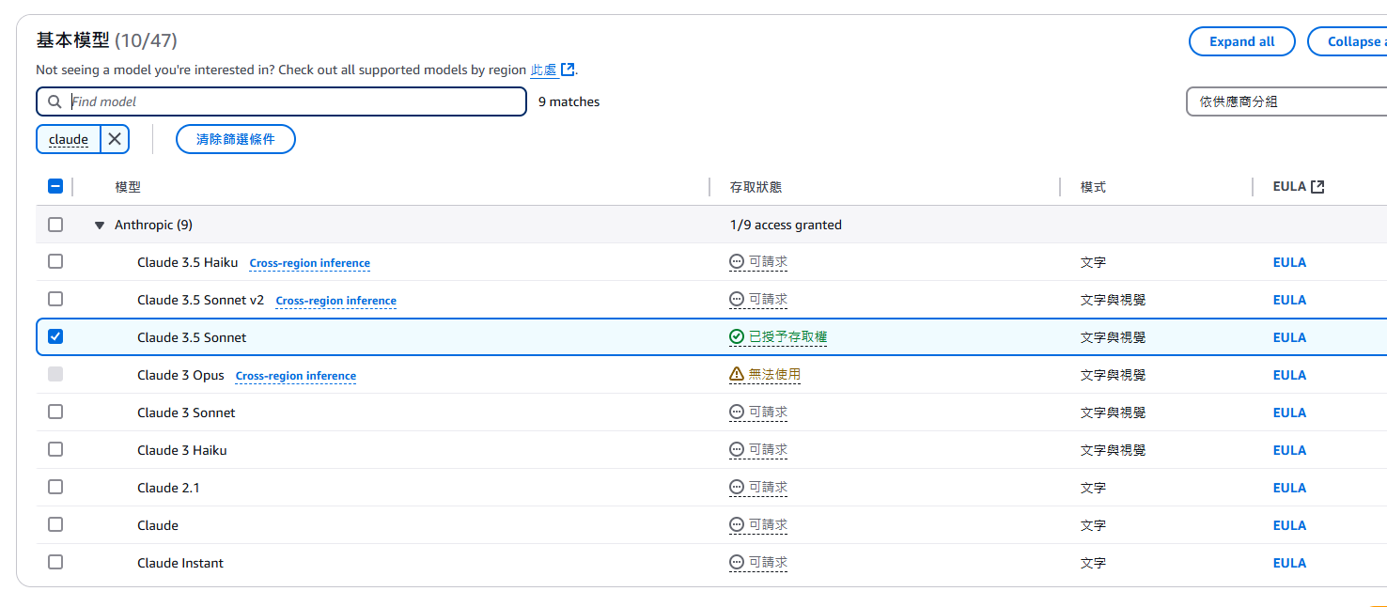Open the external link icon next to 此處
The image size is (1387, 607).
click(568, 70)
